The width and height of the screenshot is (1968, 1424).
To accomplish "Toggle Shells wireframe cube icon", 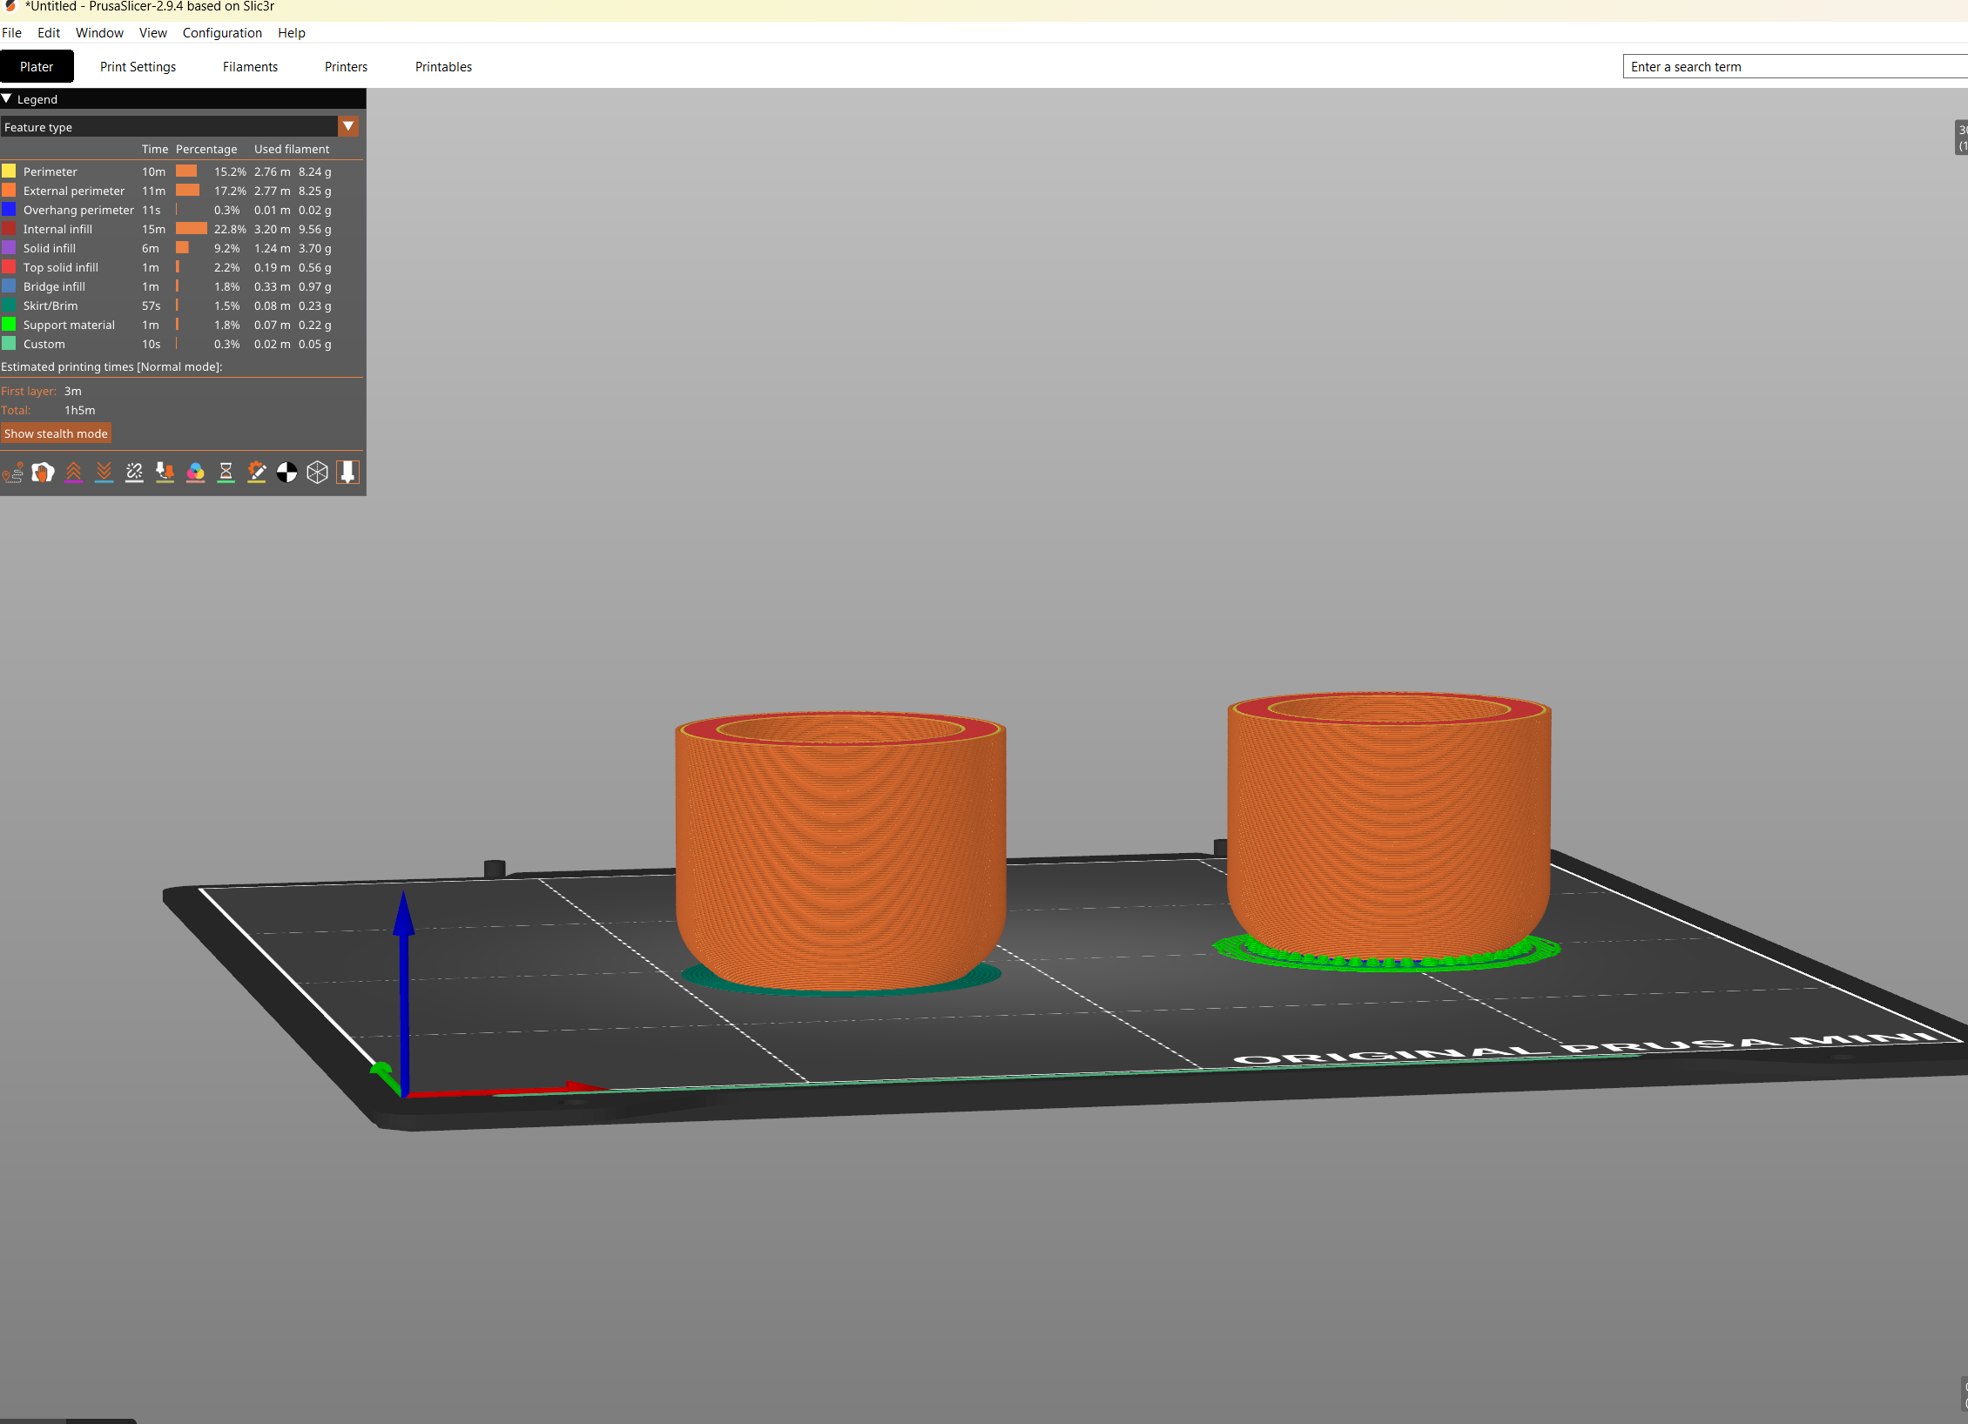I will click(318, 473).
